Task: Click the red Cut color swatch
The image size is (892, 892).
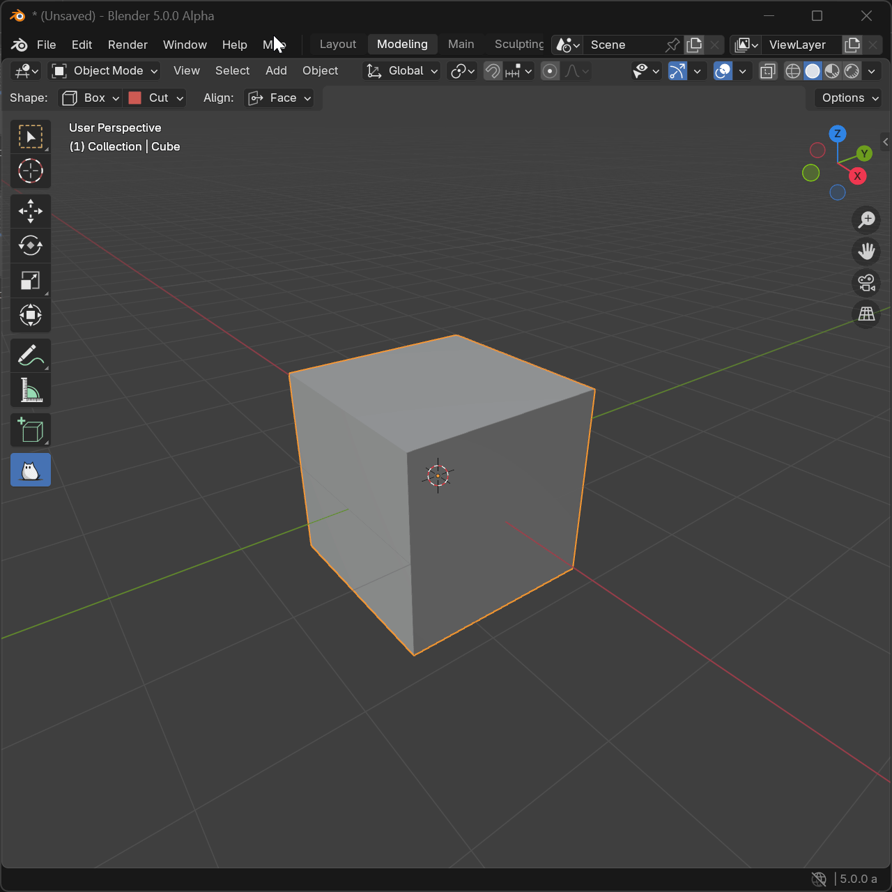Action: (x=135, y=98)
